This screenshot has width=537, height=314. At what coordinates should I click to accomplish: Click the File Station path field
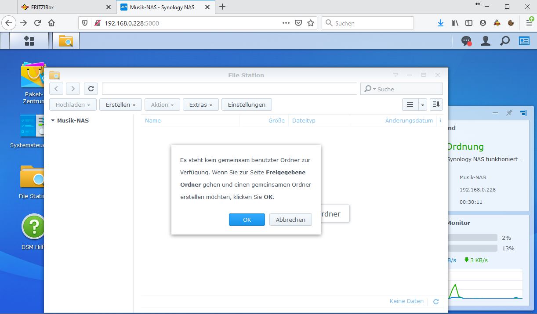click(229, 89)
